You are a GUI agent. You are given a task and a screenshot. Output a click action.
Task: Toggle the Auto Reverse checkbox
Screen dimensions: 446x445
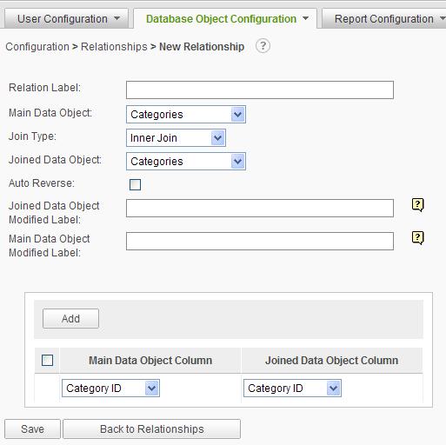(135, 184)
